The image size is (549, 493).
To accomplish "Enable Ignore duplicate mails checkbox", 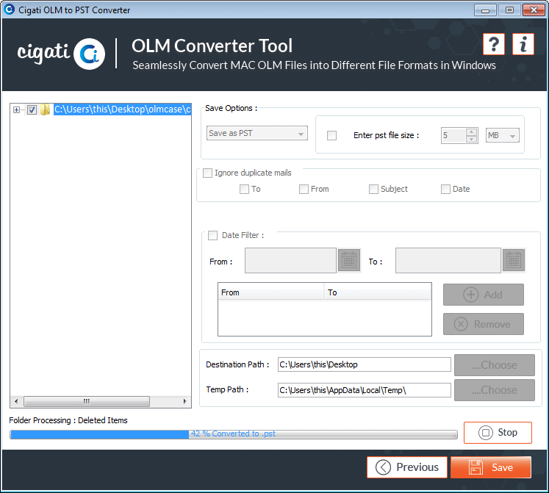I will pos(208,173).
